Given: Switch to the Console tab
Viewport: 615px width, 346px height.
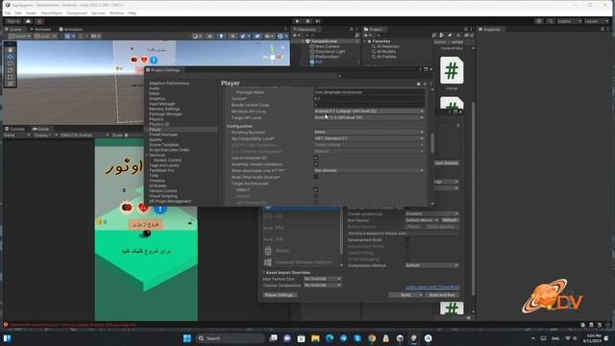Looking at the screenshot, I should (x=15, y=129).
